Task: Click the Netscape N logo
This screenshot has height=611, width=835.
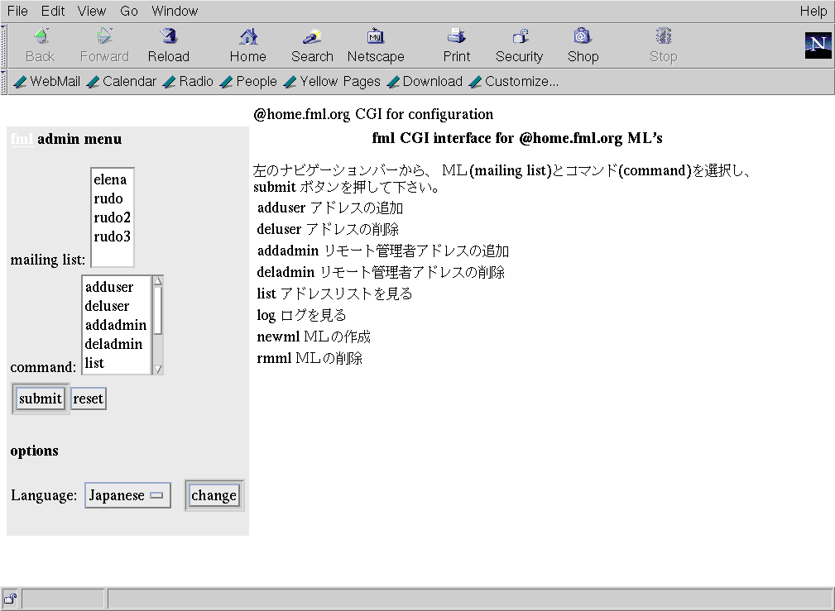Action: click(x=818, y=45)
